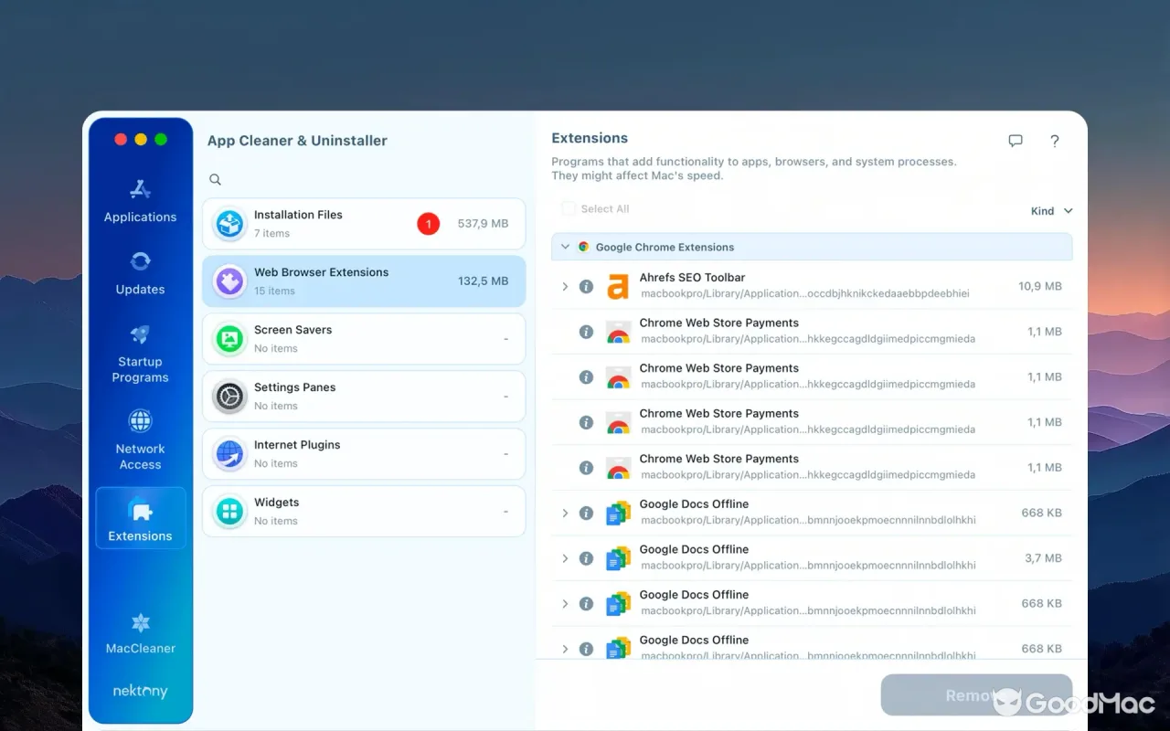Click the Google Chrome Extensions header label
The image size is (1170, 731).
[665, 247]
